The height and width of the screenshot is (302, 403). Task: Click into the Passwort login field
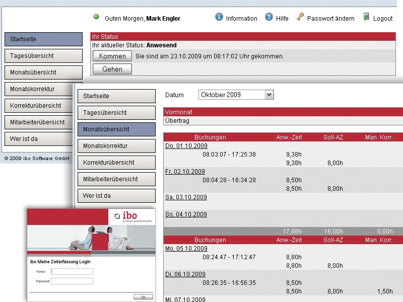(72, 281)
